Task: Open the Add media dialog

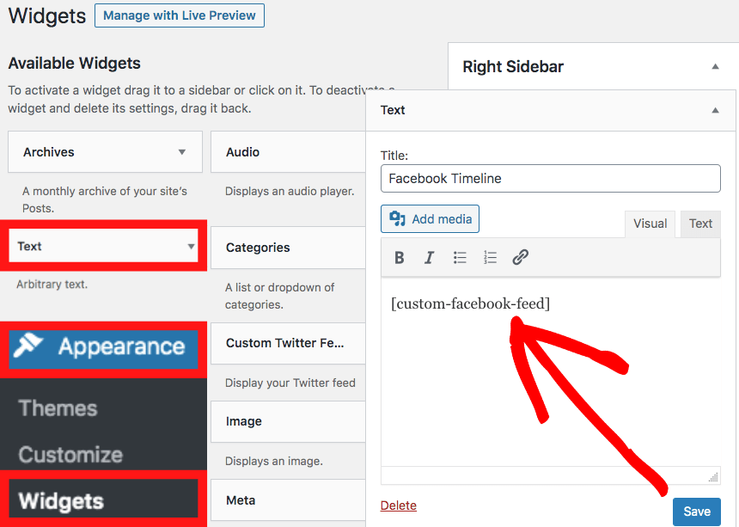Action: coord(430,218)
